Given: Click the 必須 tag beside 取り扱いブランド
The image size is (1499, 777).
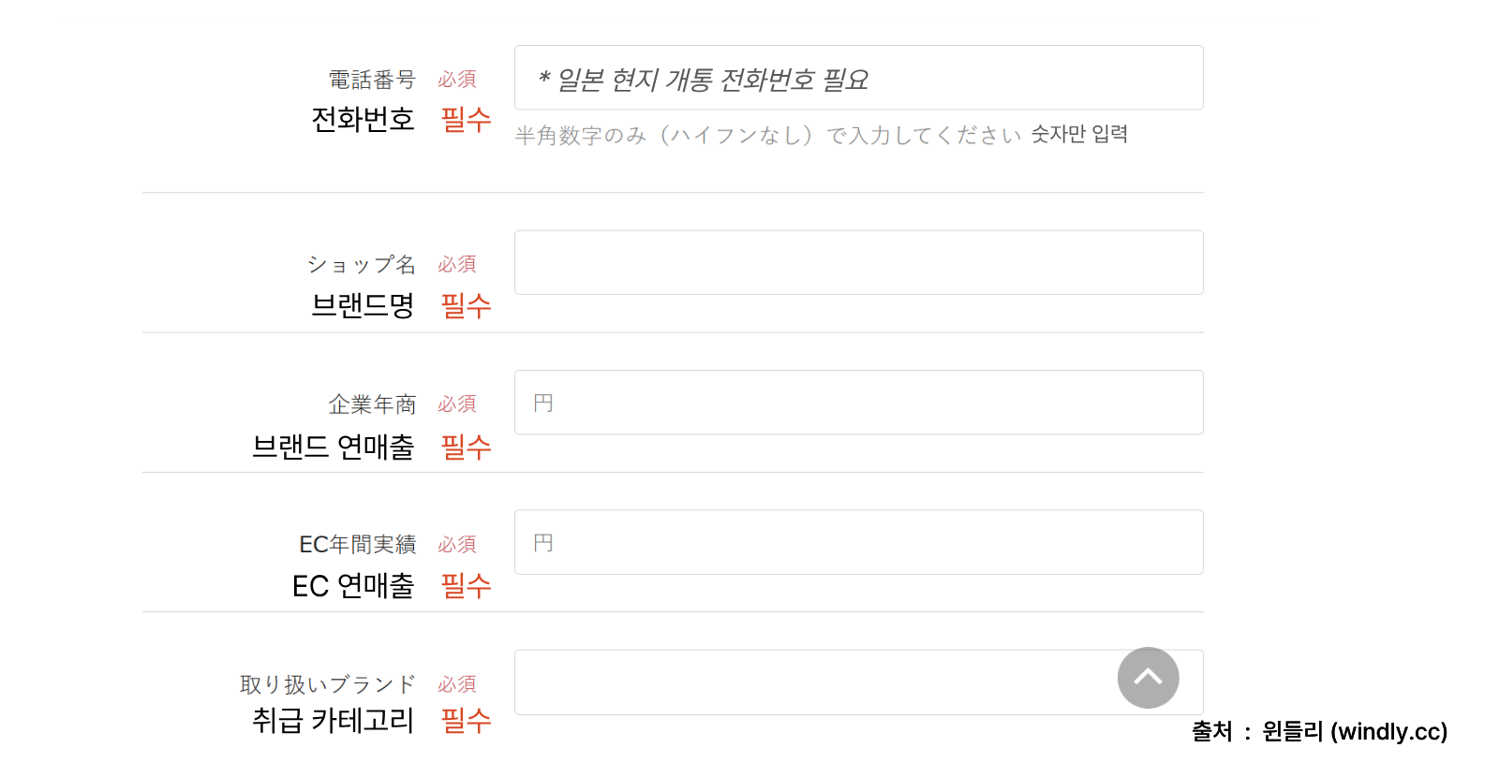Looking at the screenshot, I should (456, 684).
